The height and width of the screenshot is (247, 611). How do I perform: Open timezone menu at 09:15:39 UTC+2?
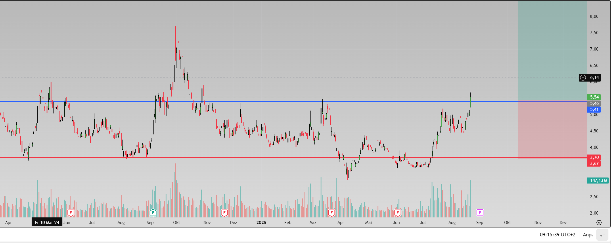coord(557,235)
